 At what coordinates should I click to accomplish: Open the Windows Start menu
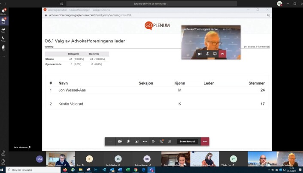pos(2,170)
